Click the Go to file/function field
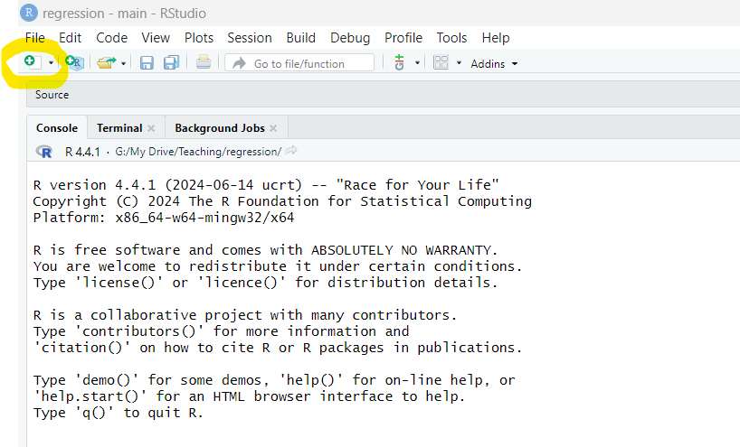Screen dimensions: 740x447 [299, 63]
